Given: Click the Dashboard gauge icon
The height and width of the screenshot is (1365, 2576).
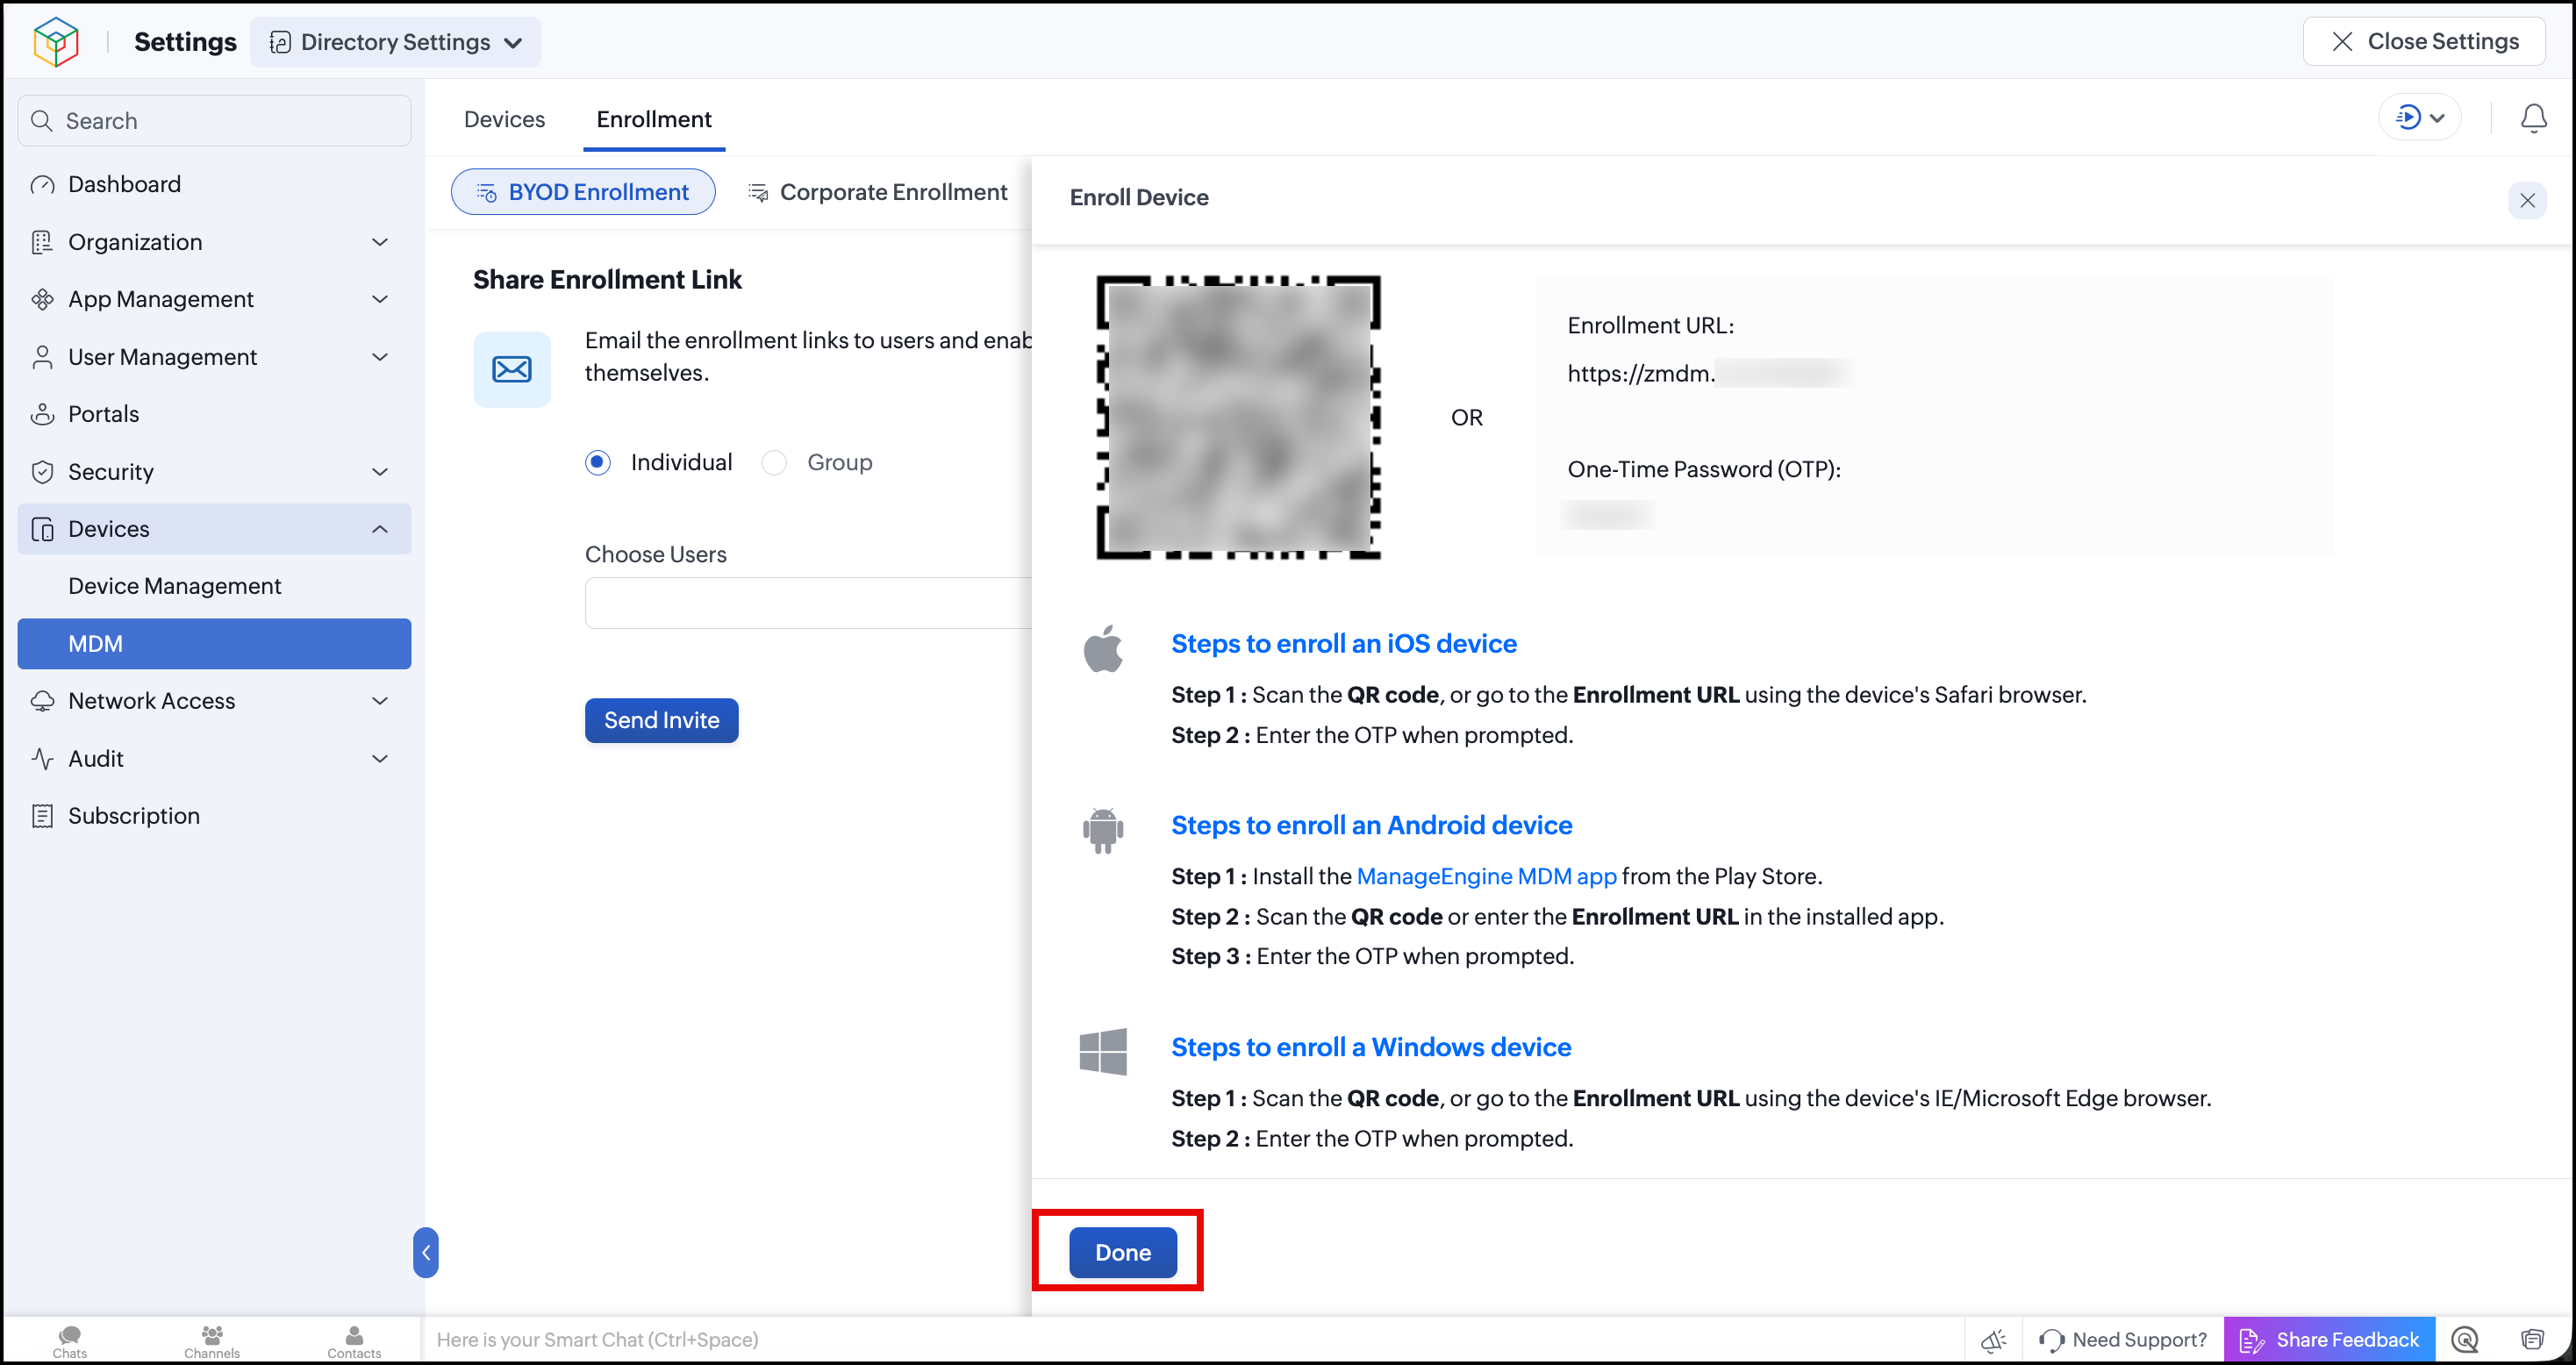Looking at the screenshot, I should 42,185.
